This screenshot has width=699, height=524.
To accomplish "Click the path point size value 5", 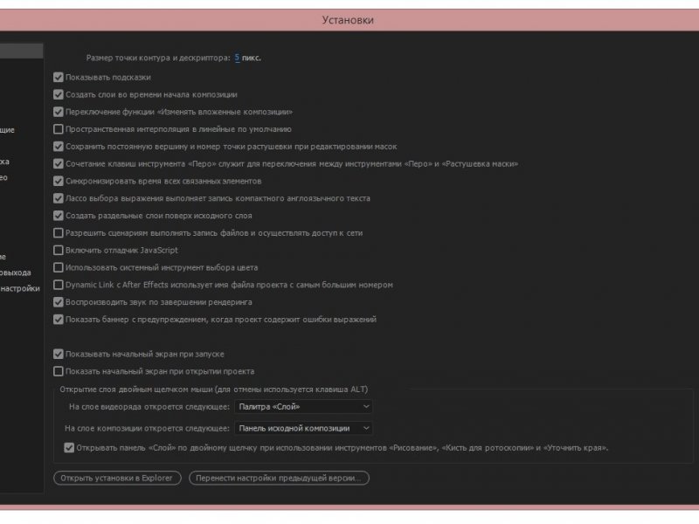I will click(x=237, y=58).
